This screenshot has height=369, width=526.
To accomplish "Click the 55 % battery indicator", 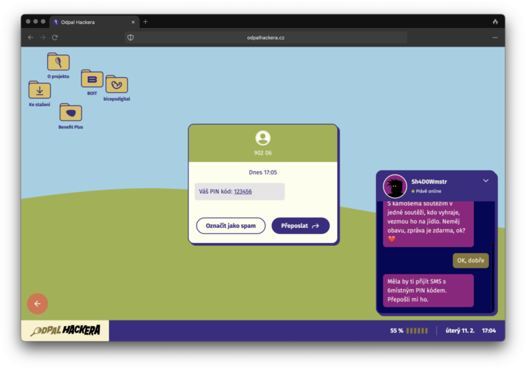I will coord(409,331).
